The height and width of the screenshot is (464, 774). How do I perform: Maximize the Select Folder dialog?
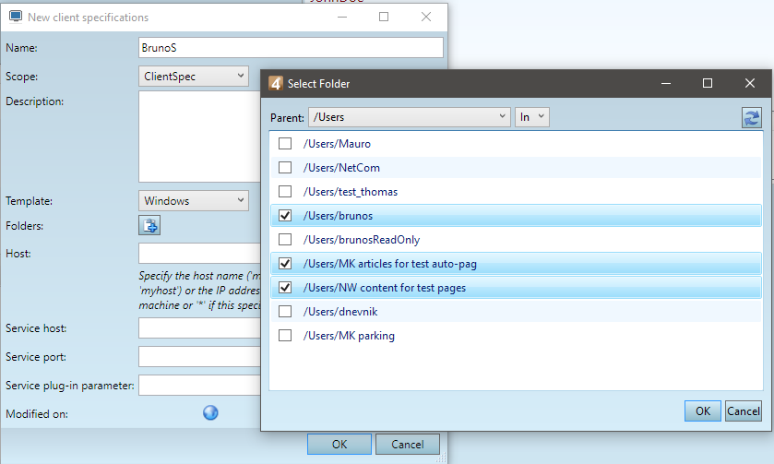pos(708,83)
